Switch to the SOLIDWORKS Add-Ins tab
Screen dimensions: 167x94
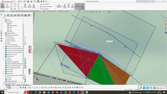coord(36,11)
